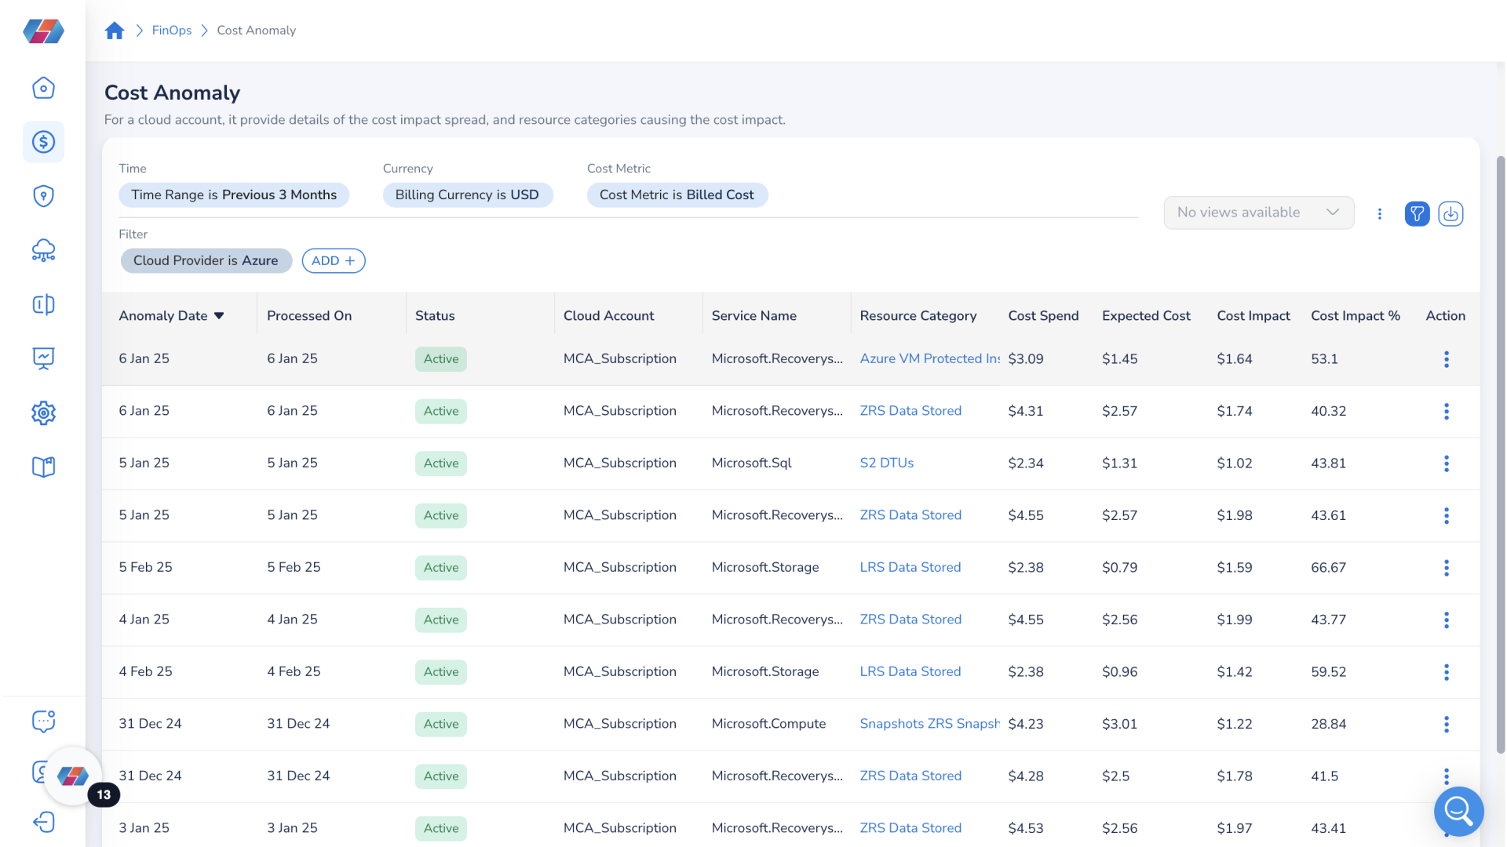Screen dimensions: 1507x847
Task: Open action menu for S2 DTUs row
Action: click(1446, 463)
